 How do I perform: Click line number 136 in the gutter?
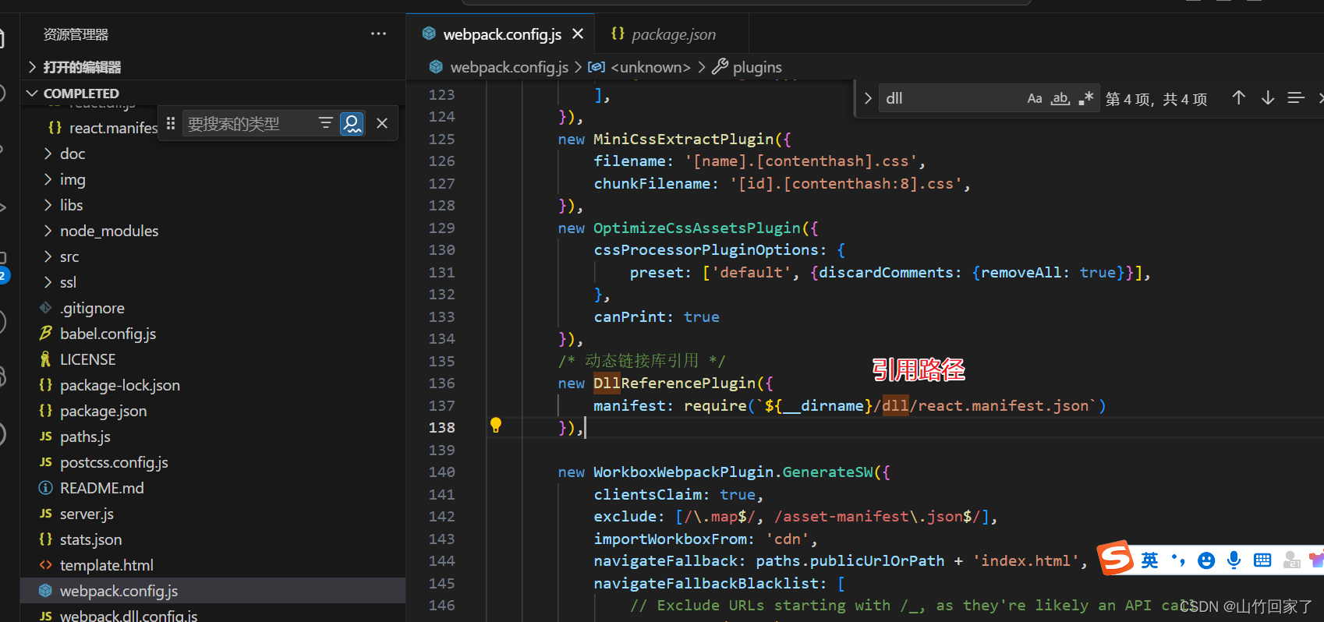(441, 383)
